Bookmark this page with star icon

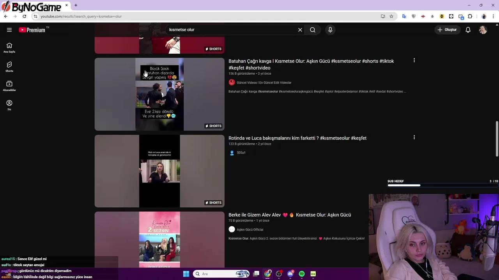pos(391,16)
